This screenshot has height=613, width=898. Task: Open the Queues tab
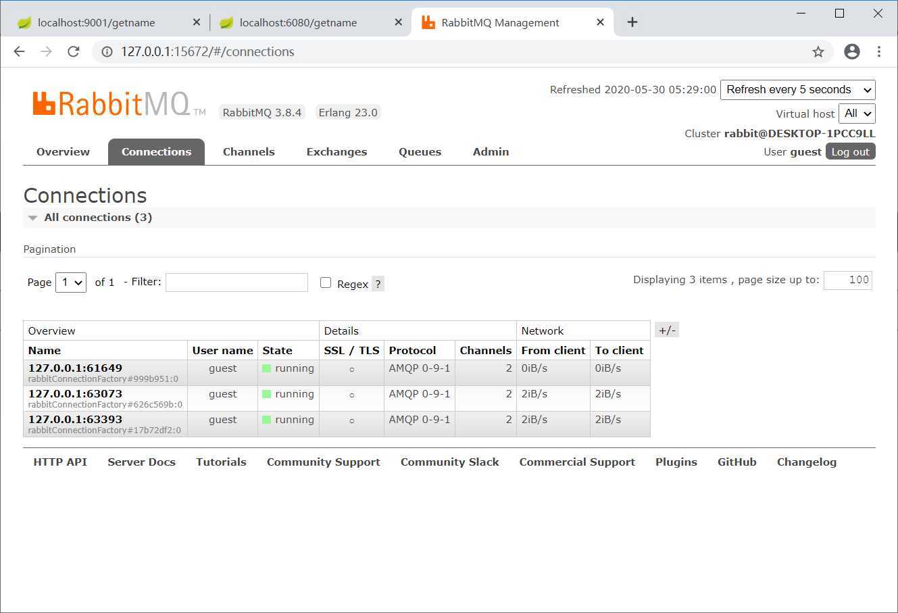(420, 152)
